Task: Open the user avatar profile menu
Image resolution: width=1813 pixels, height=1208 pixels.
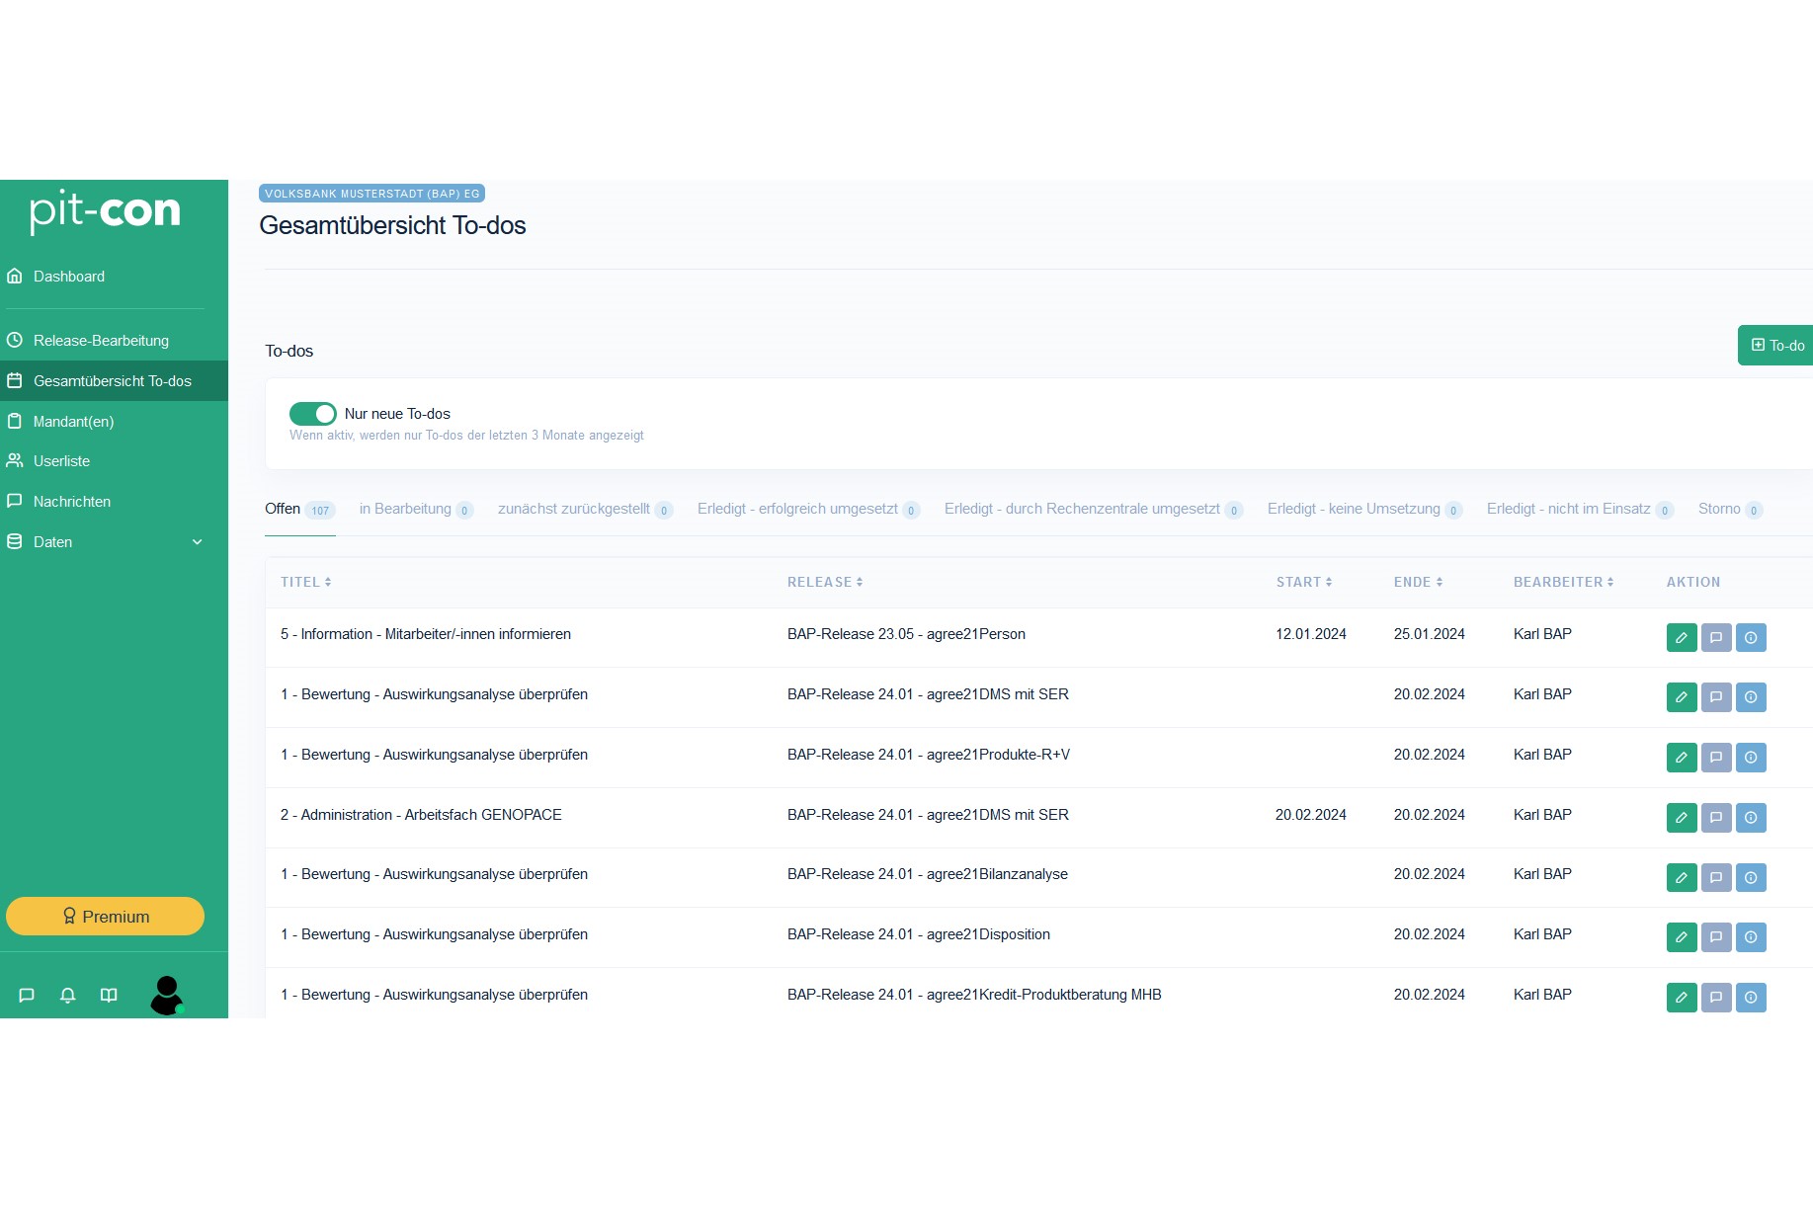Action: click(167, 995)
